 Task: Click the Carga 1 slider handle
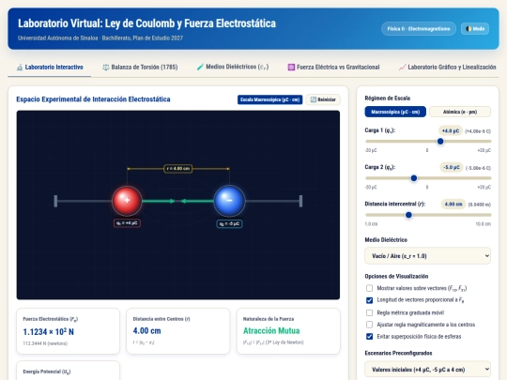point(440,141)
